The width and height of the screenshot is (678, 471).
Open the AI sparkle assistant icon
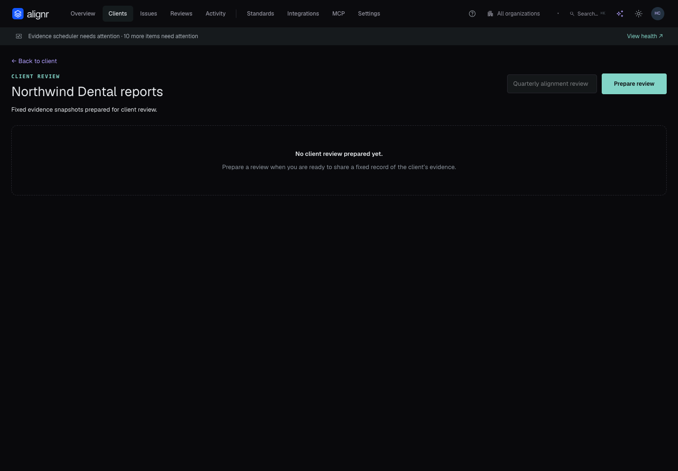[620, 14]
